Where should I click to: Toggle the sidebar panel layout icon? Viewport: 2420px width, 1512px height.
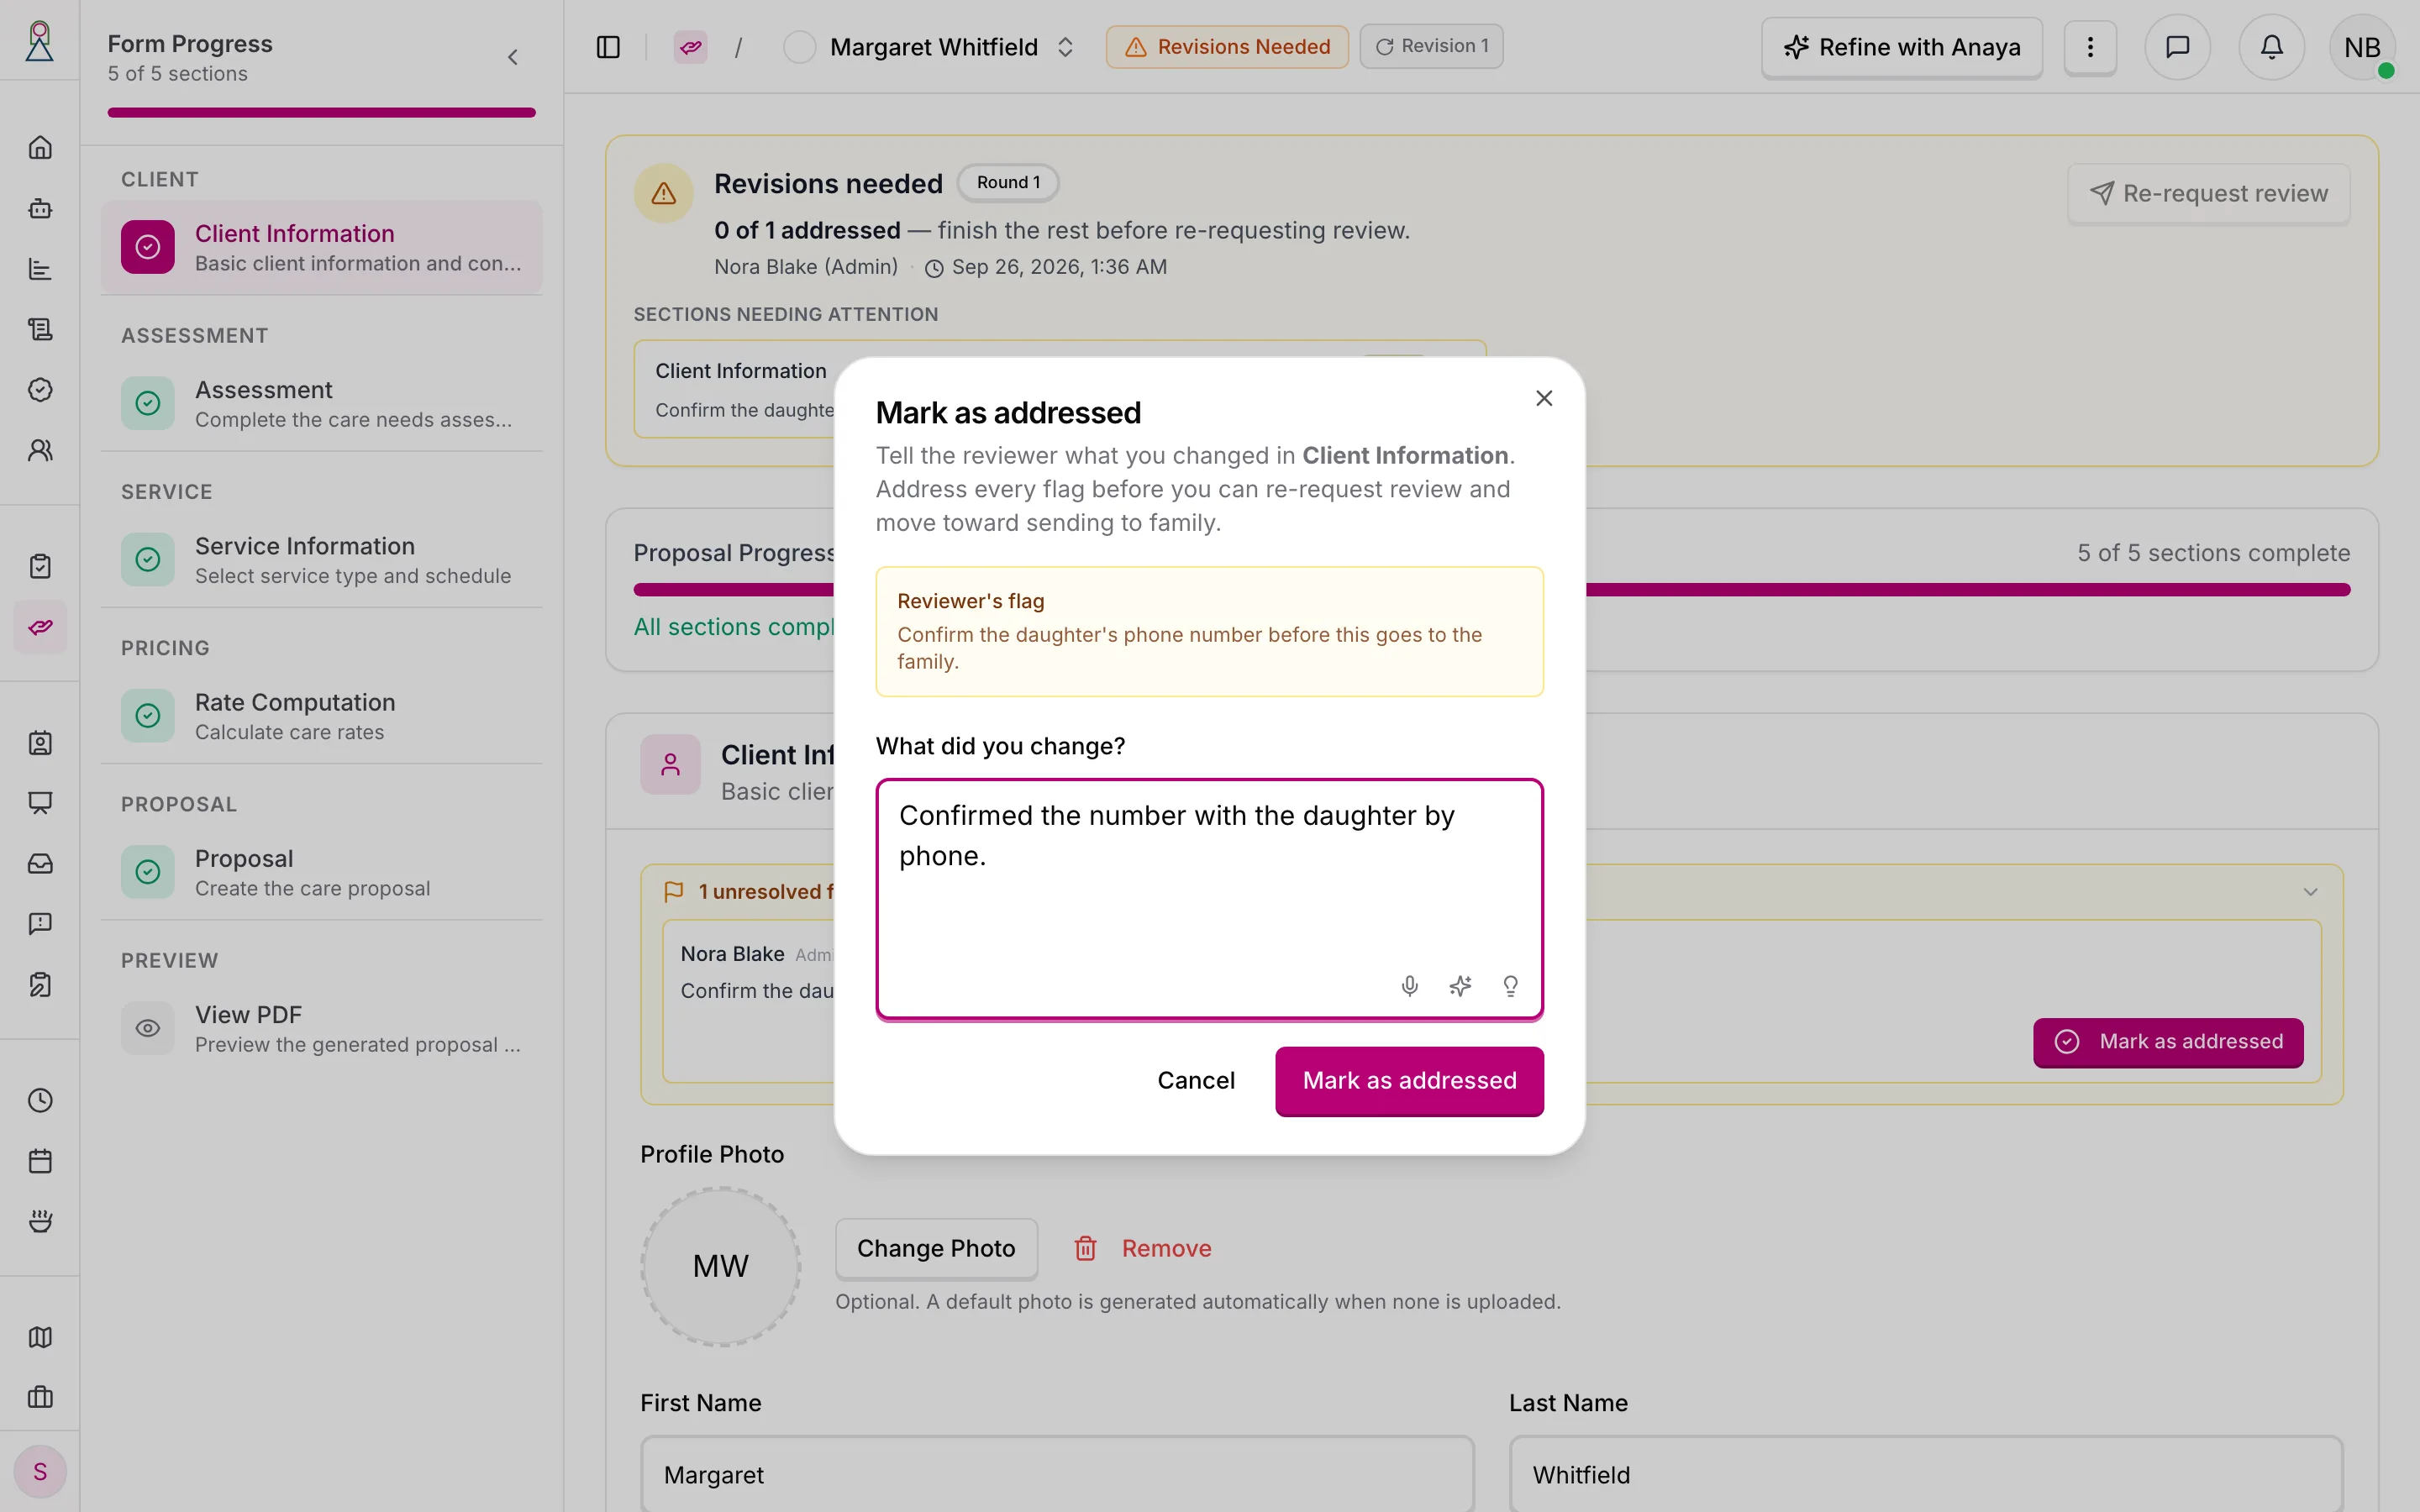coord(608,47)
